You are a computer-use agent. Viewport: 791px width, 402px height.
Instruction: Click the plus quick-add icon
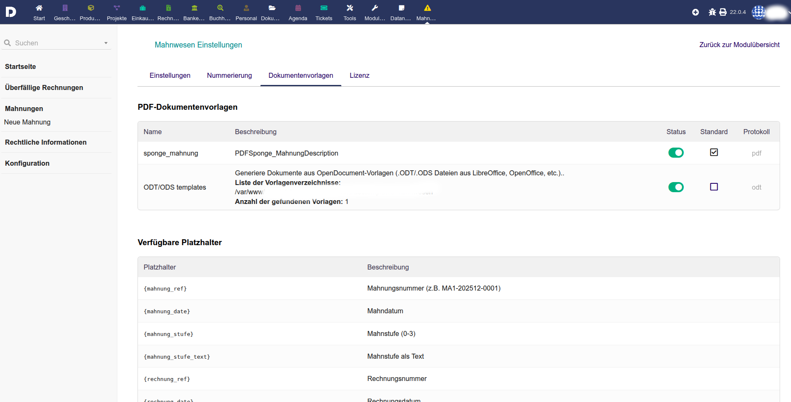pyautogui.click(x=696, y=12)
